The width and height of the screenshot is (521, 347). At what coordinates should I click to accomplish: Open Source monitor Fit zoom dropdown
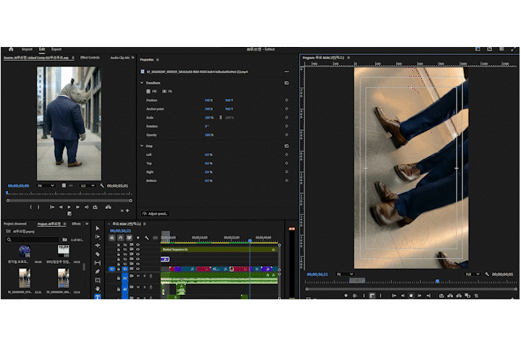[x=46, y=186]
